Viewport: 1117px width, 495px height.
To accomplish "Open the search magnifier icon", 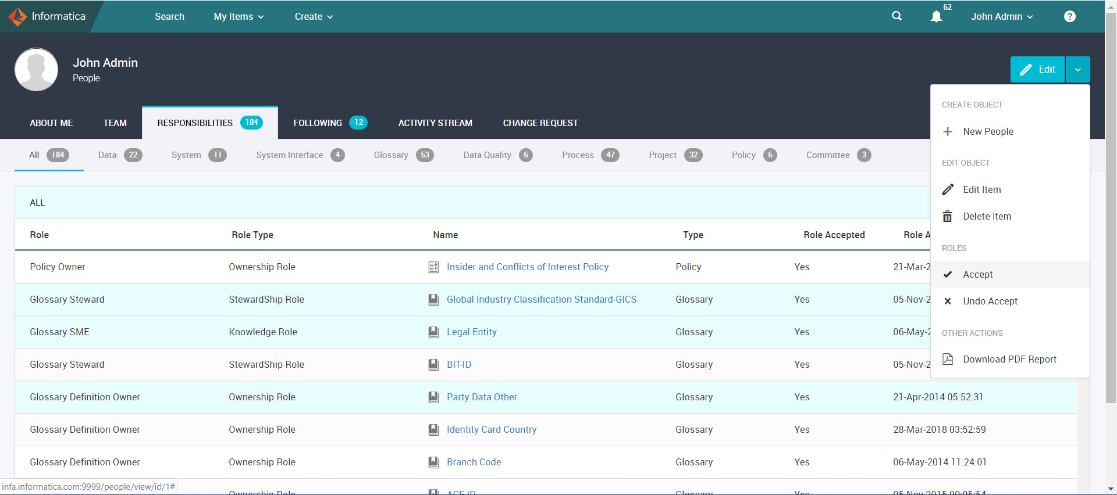I will point(897,16).
